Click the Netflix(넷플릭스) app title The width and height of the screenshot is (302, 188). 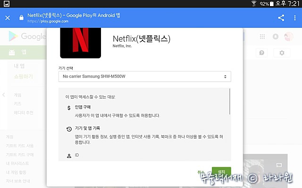click(142, 39)
